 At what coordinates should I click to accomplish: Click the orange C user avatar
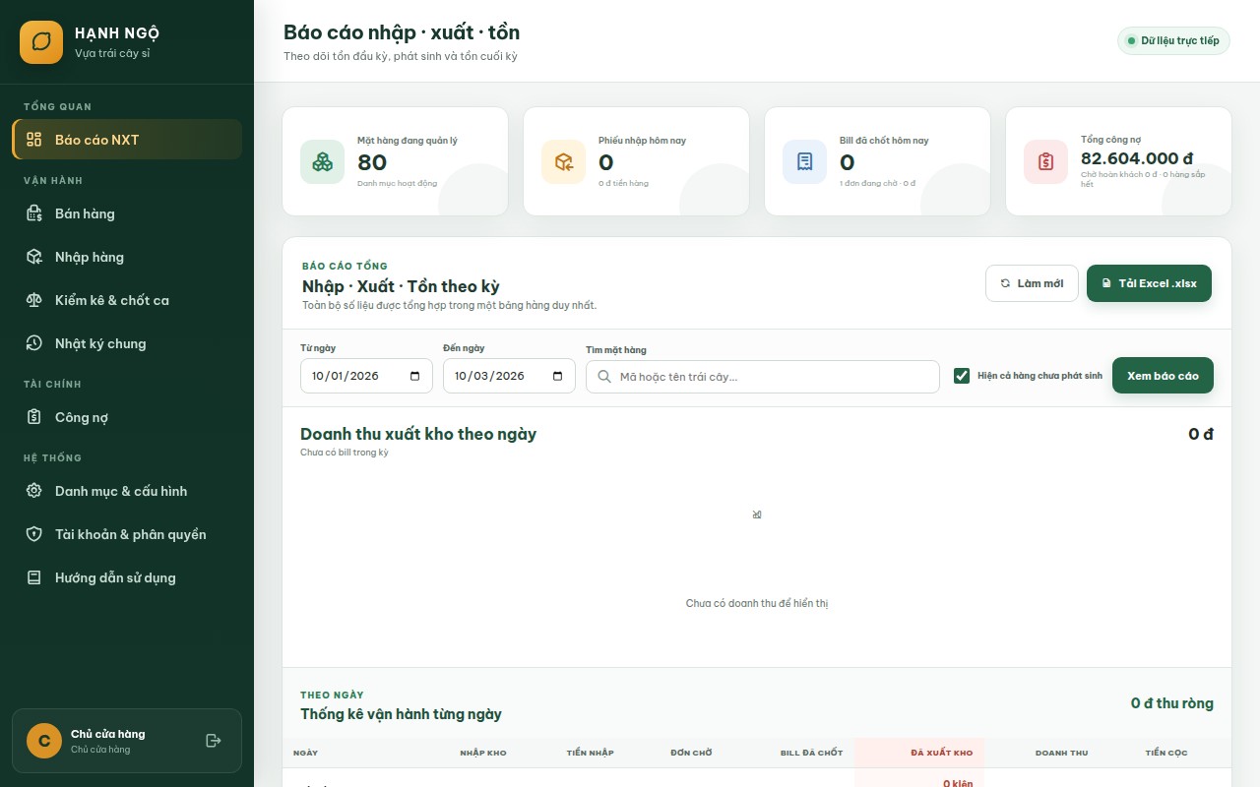coord(44,741)
